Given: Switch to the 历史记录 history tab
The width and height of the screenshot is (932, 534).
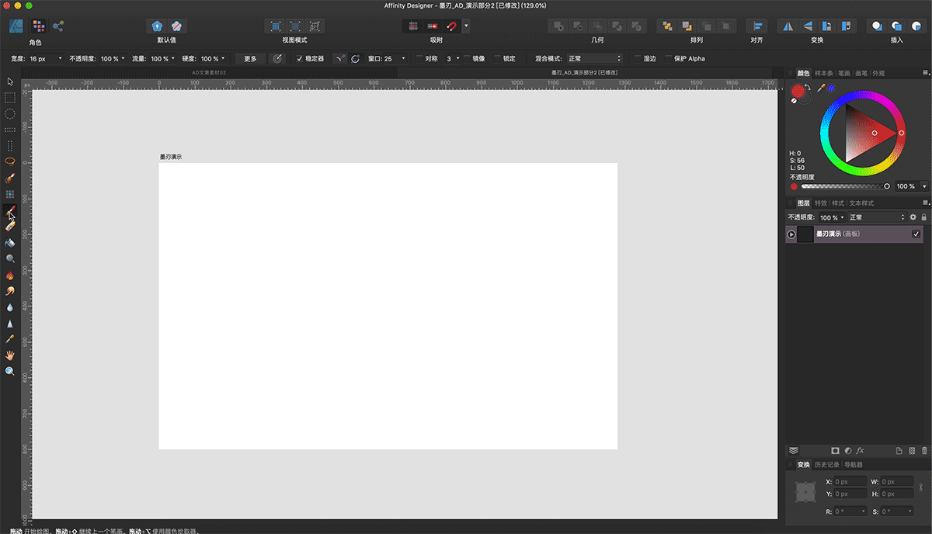Looking at the screenshot, I should tap(828, 465).
